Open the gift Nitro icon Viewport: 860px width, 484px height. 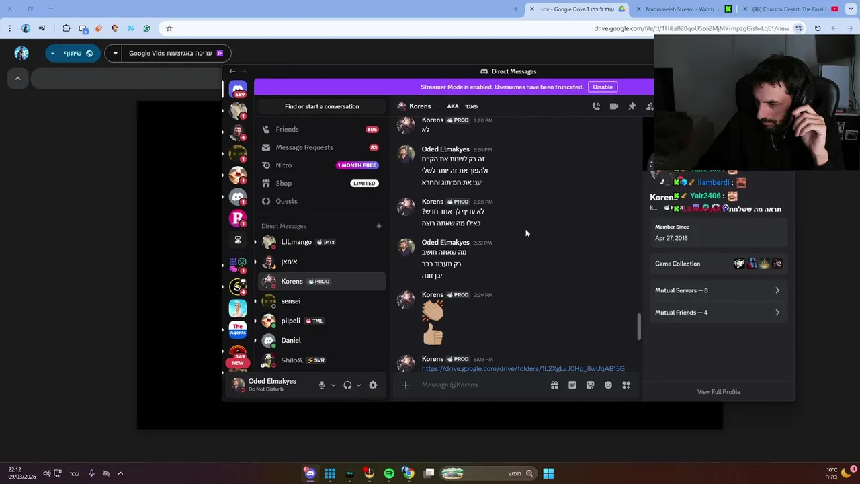554,385
